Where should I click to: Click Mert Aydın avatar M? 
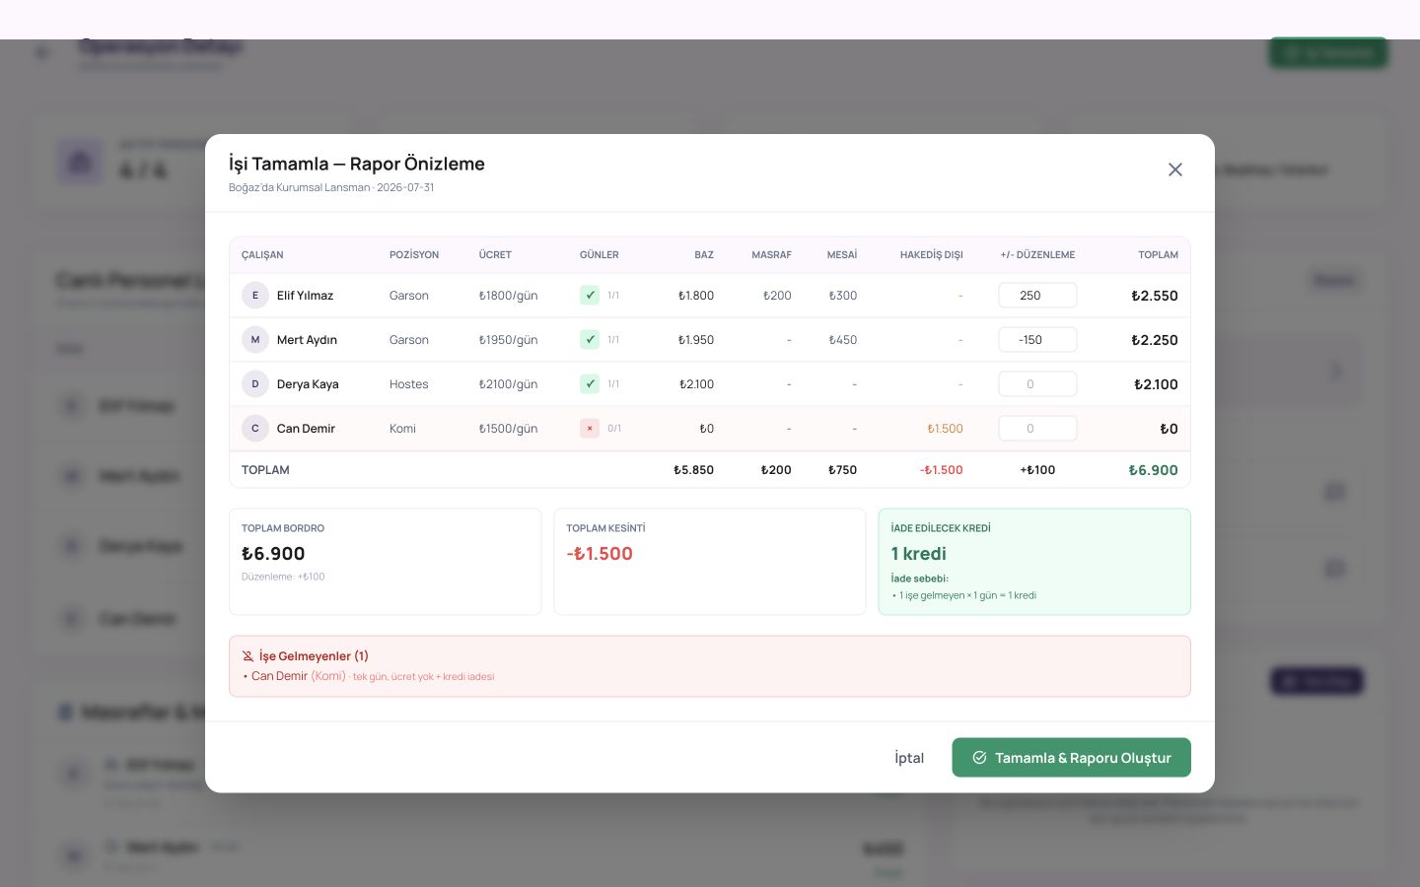point(255,340)
